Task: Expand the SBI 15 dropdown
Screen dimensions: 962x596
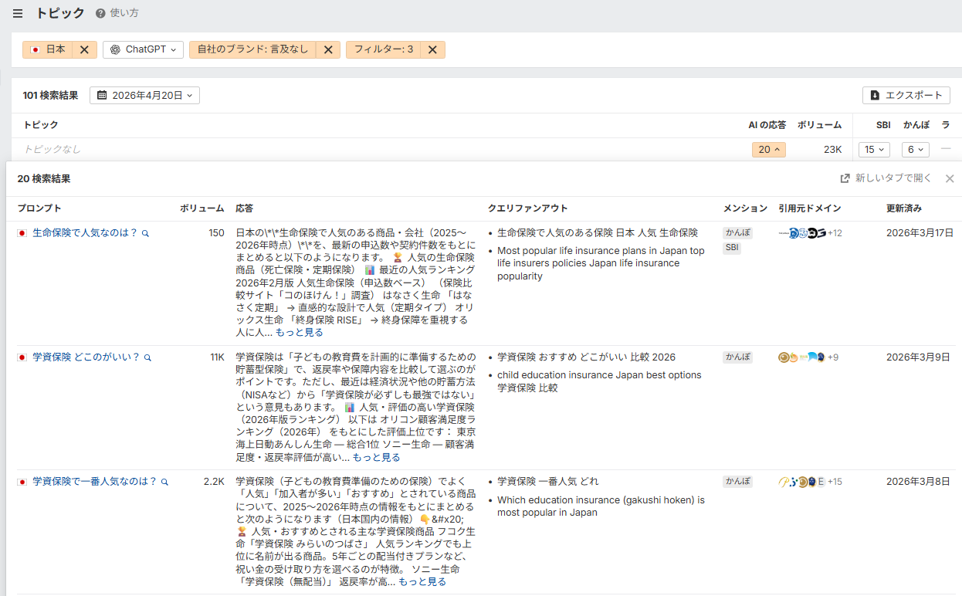Action: click(x=874, y=150)
